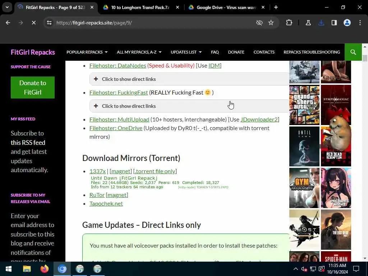The image size is (368, 276).
Task: Click the Donate to FitGirl button
Action: point(33,88)
